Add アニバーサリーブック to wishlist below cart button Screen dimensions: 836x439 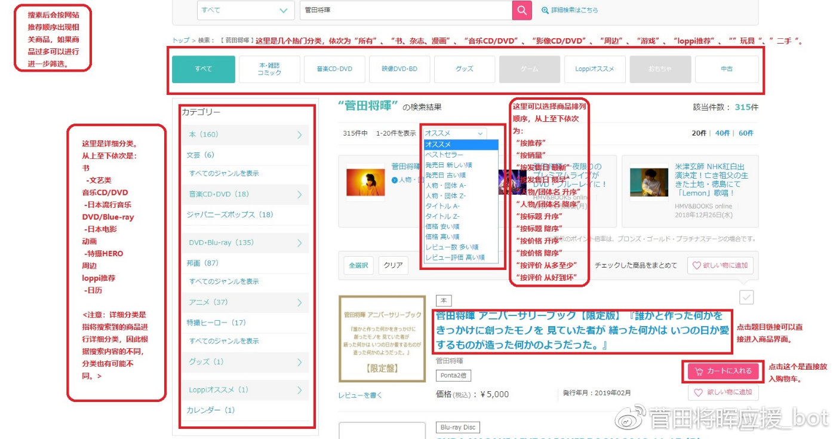click(x=723, y=392)
